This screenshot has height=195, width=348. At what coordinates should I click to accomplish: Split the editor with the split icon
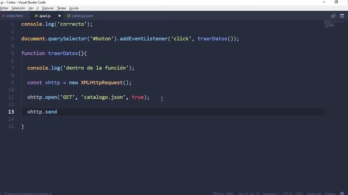(x=342, y=16)
